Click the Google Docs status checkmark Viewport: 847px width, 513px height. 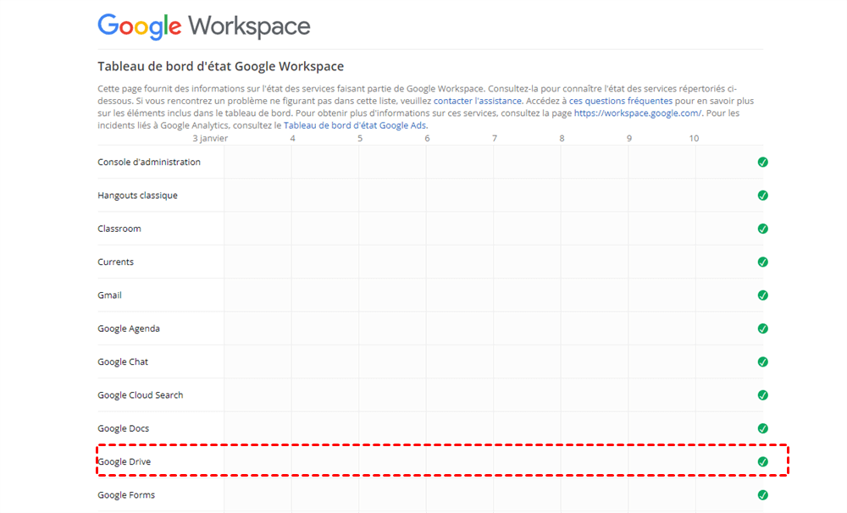coord(762,428)
